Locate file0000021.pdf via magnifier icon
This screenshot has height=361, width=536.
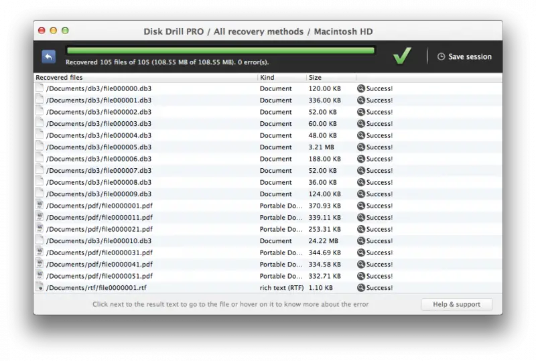360,229
